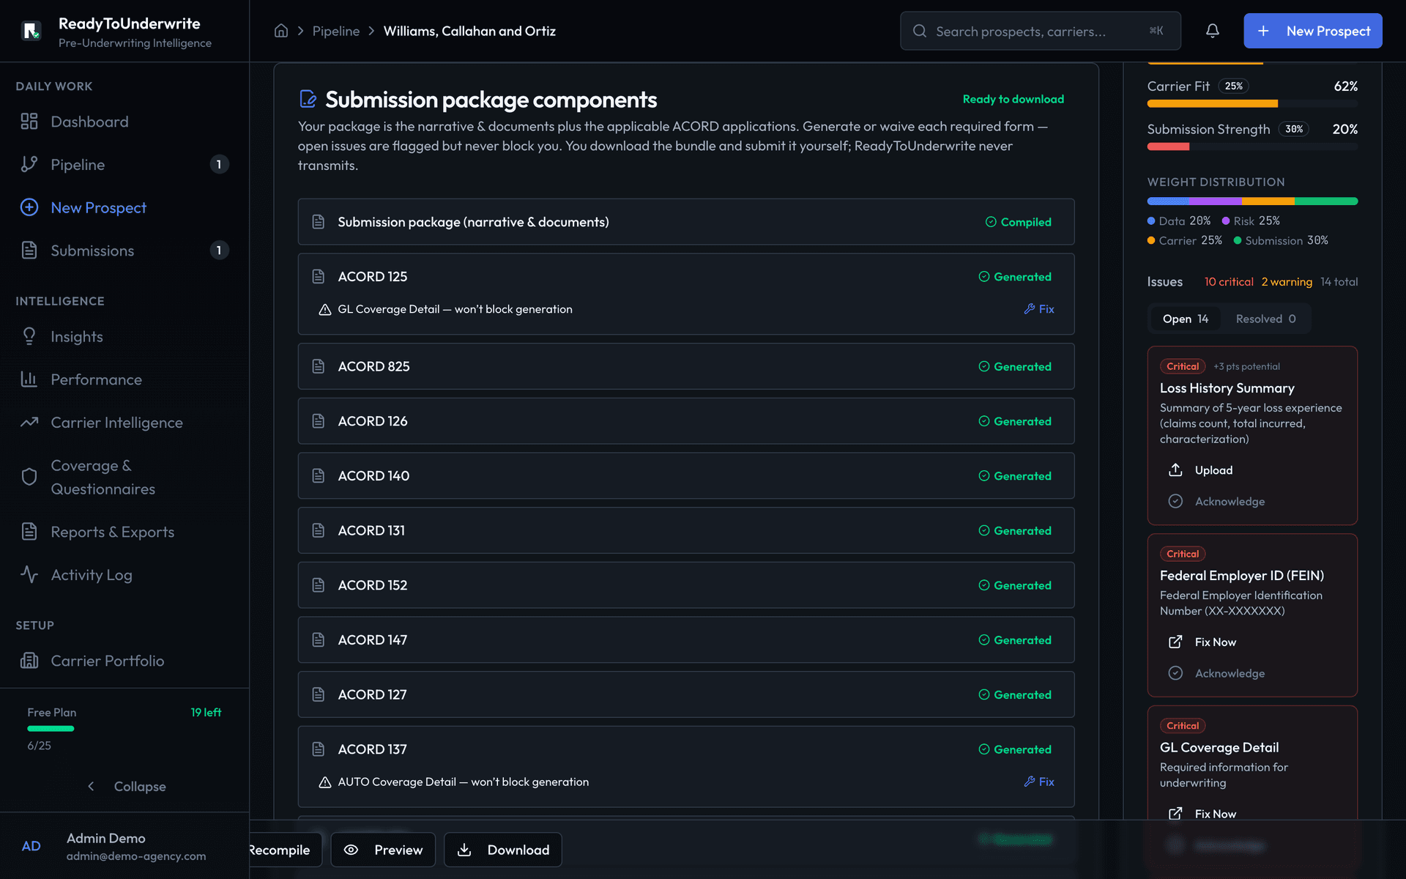Fix the AUTO Coverage Detail issue on ACORD 137

[1039, 782]
